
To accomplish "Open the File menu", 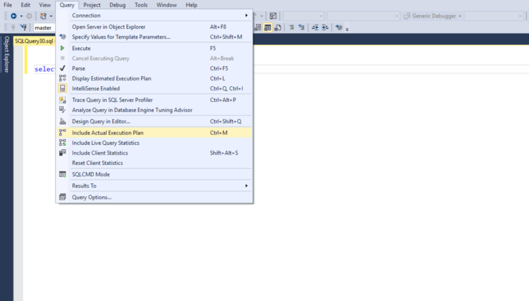I will coord(8,5).
